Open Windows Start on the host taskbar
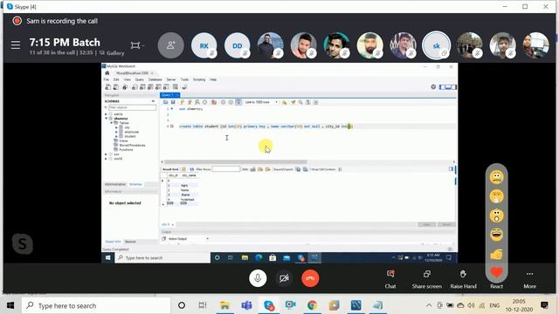The image size is (559, 314). coord(10,305)
